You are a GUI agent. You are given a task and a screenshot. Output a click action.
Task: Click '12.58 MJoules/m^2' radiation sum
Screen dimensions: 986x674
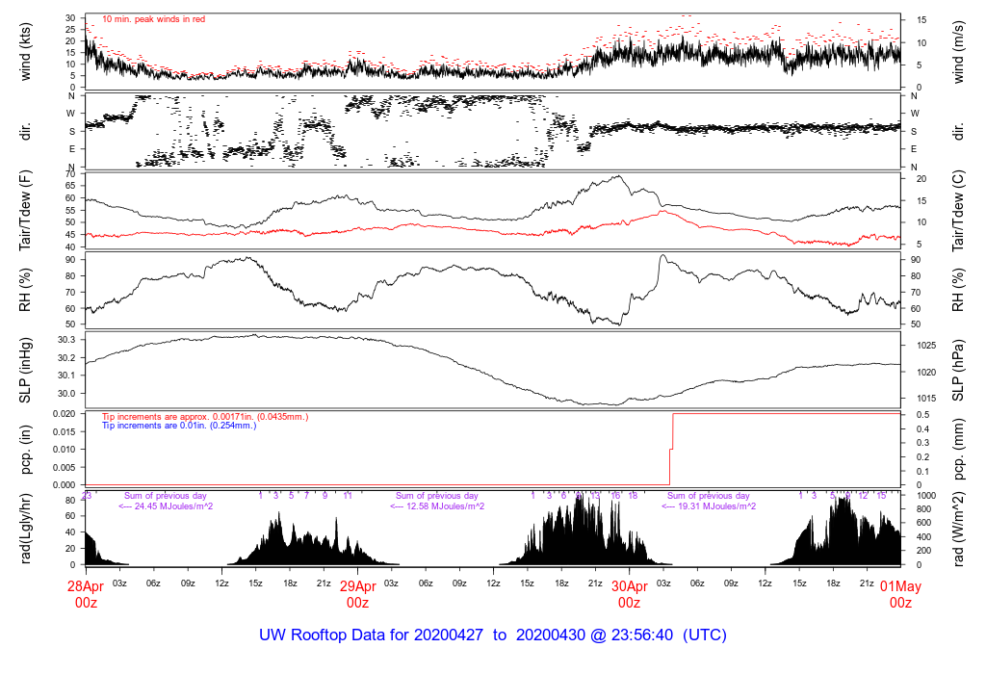click(445, 506)
